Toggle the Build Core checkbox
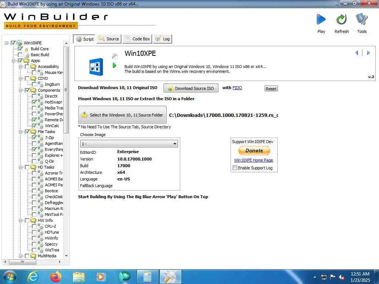The image size is (379, 284). [x=20, y=49]
